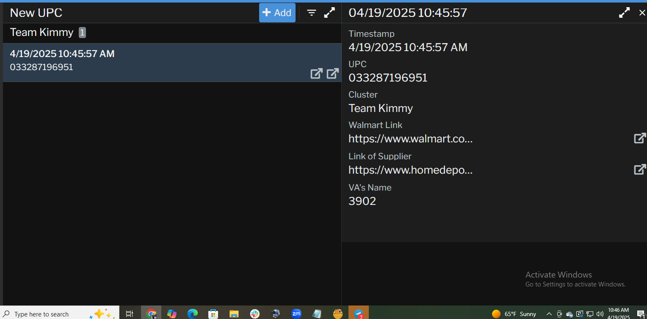647x319 pixels.
Task: Expand the record detail panel to fullscreen
Action: 624,13
